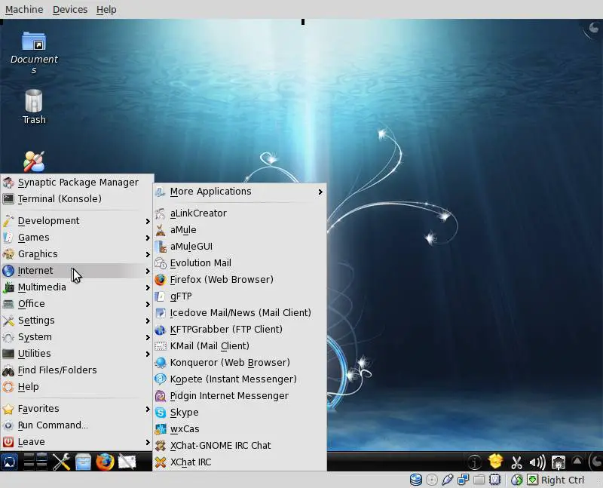Open the virtual desktop pager in the panel

pos(35,462)
